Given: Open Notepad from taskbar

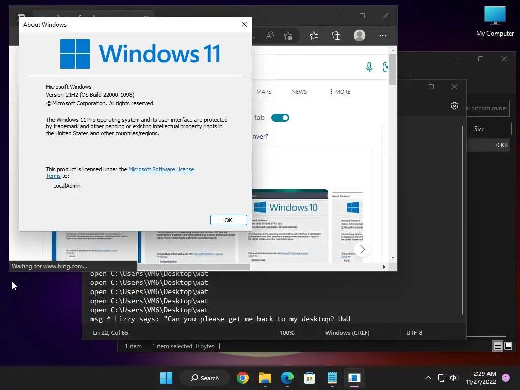Looking at the screenshot, I should point(332,378).
